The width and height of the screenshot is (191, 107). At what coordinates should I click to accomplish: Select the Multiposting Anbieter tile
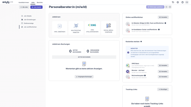click(x=76, y=28)
